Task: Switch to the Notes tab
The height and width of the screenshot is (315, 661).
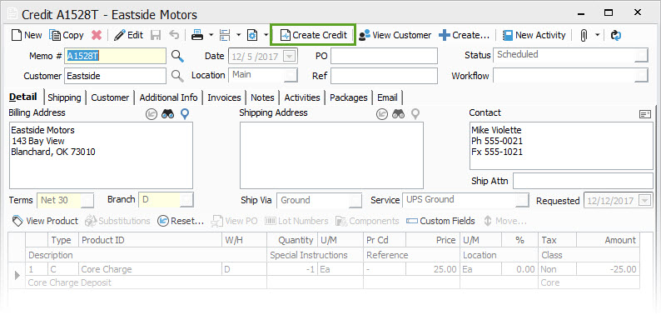Action: tap(262, 97)
